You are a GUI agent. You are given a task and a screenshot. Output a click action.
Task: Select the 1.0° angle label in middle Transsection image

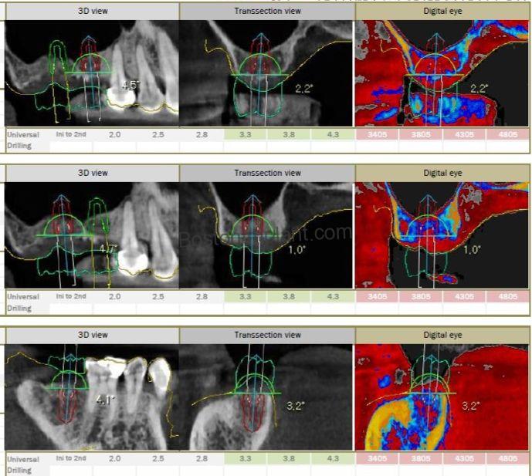[x=296, y=250]
